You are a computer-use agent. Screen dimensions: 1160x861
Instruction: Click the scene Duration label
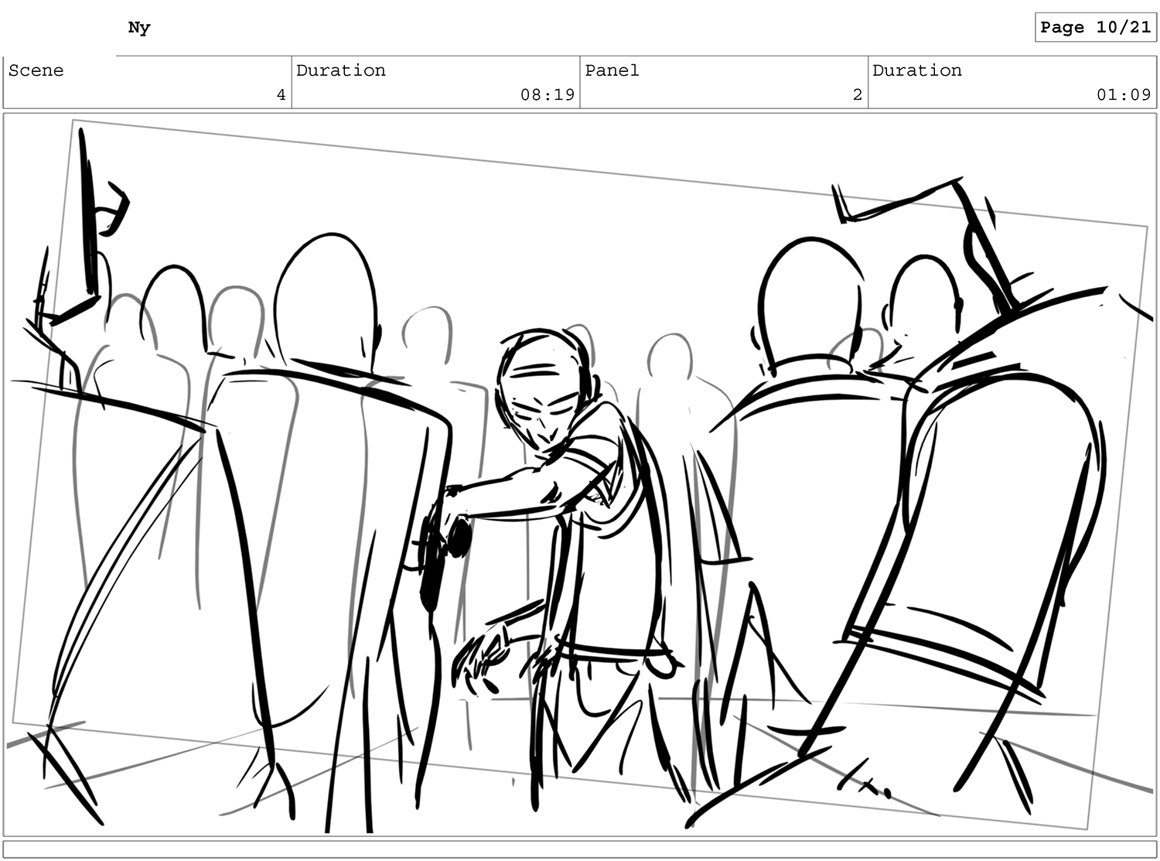pos(341,70)
